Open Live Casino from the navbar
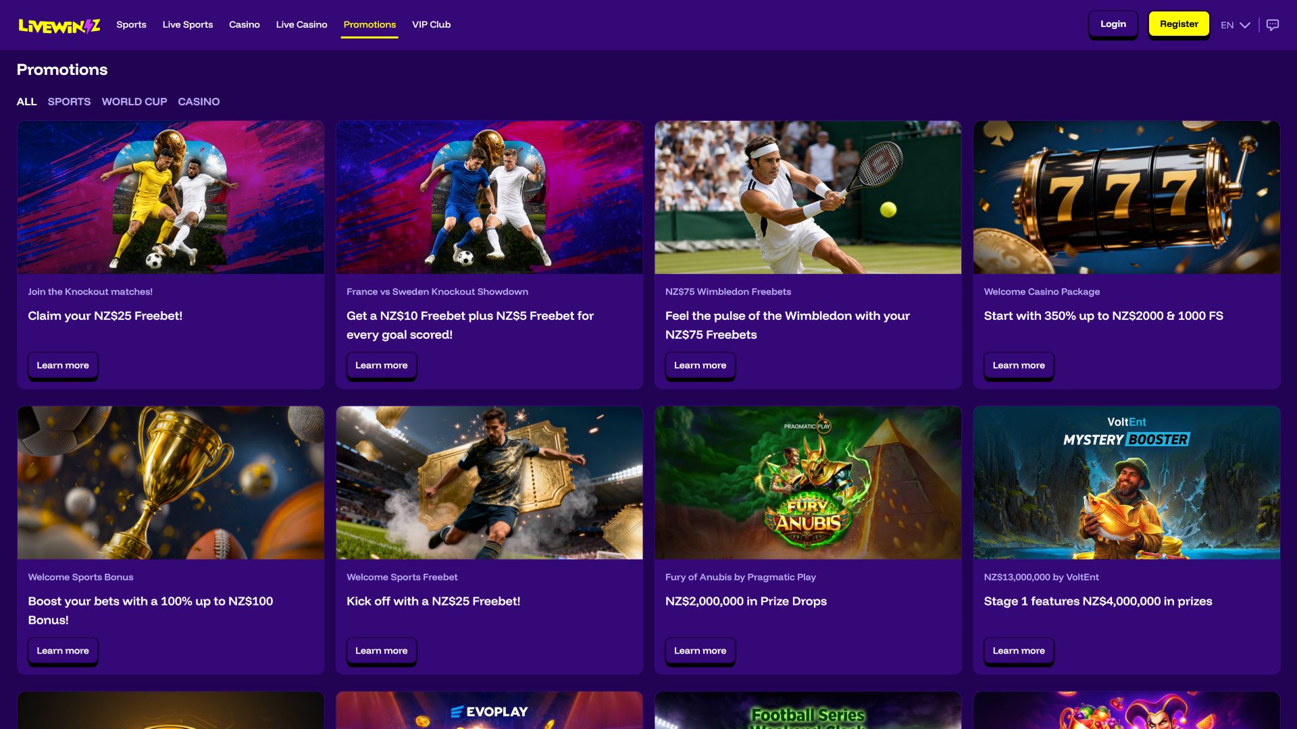 (301, 24)
